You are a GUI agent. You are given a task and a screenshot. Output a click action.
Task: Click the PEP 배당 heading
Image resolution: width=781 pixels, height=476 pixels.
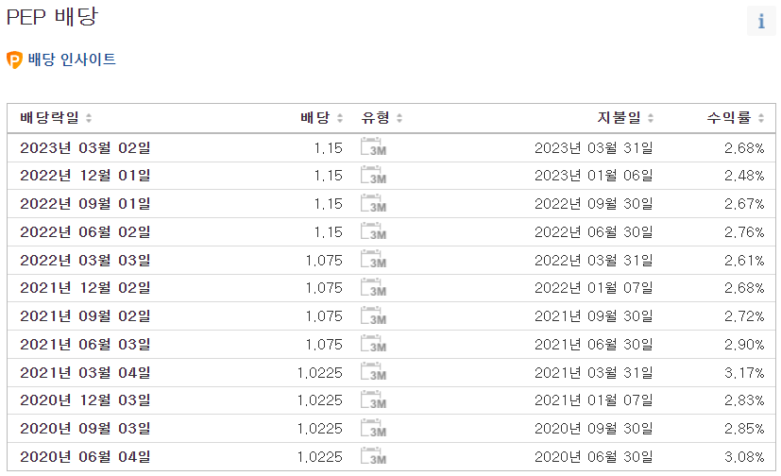[x=52, y=16]
